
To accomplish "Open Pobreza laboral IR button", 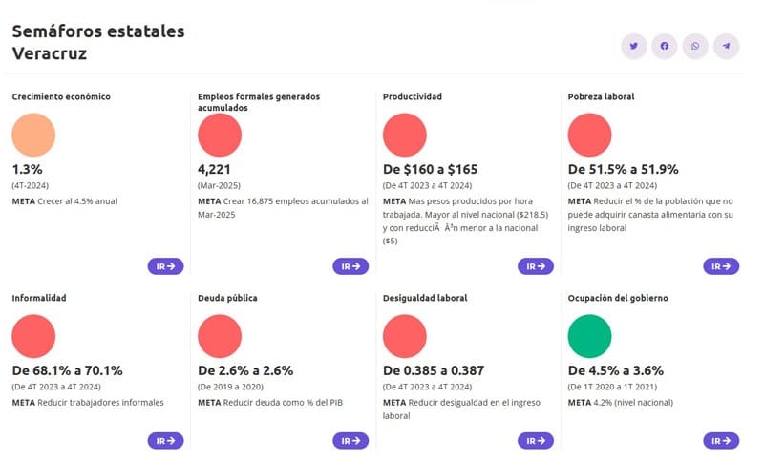I will (721, 266).
